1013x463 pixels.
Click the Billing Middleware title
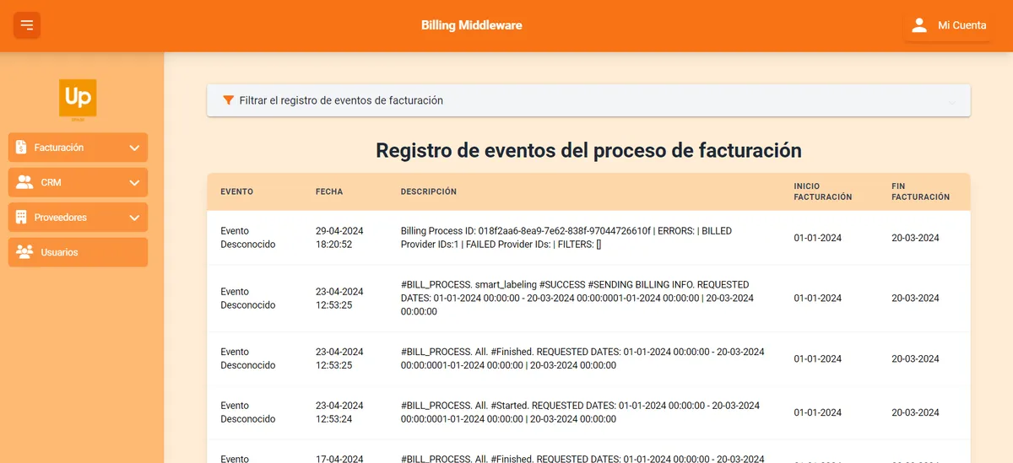(472, 25)
